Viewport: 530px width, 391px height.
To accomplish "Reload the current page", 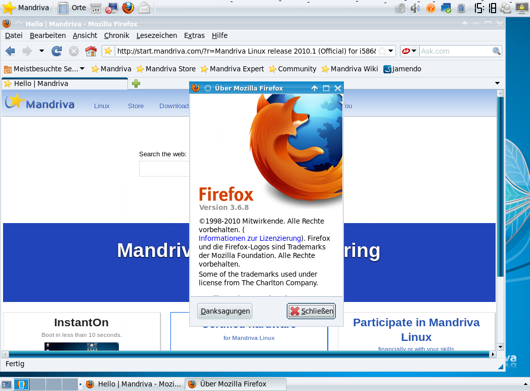I will pos(57,51).
